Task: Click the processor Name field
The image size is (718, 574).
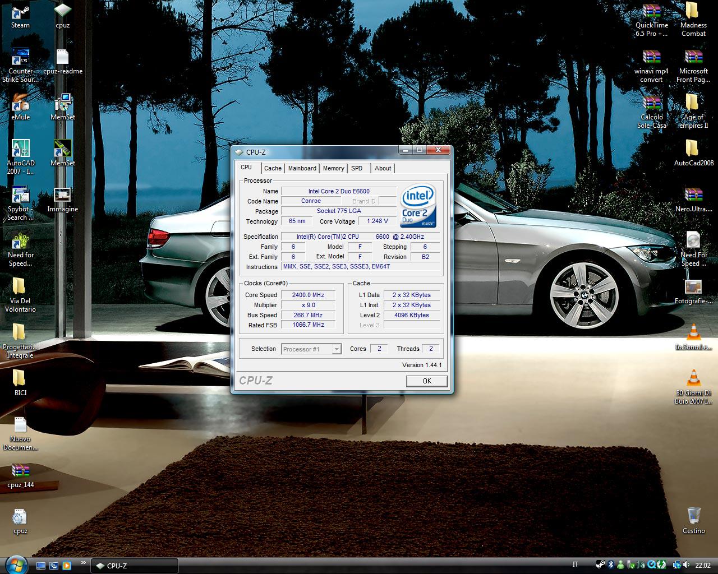Action: [x=339, y=191]
